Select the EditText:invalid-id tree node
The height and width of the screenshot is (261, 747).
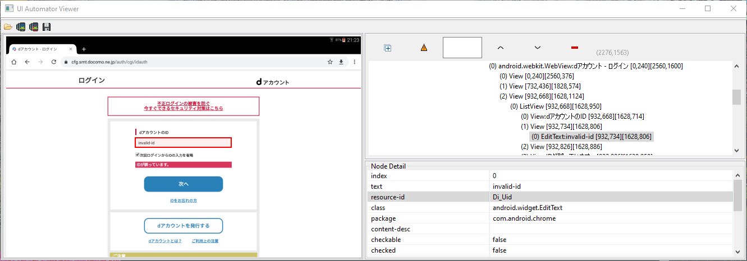592,136
